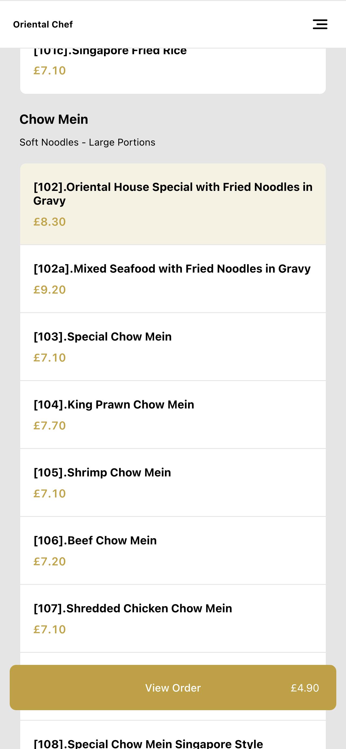Tap the £7.20 price of Beef Chow Mein
346x749 pixels.
point(50,561)
